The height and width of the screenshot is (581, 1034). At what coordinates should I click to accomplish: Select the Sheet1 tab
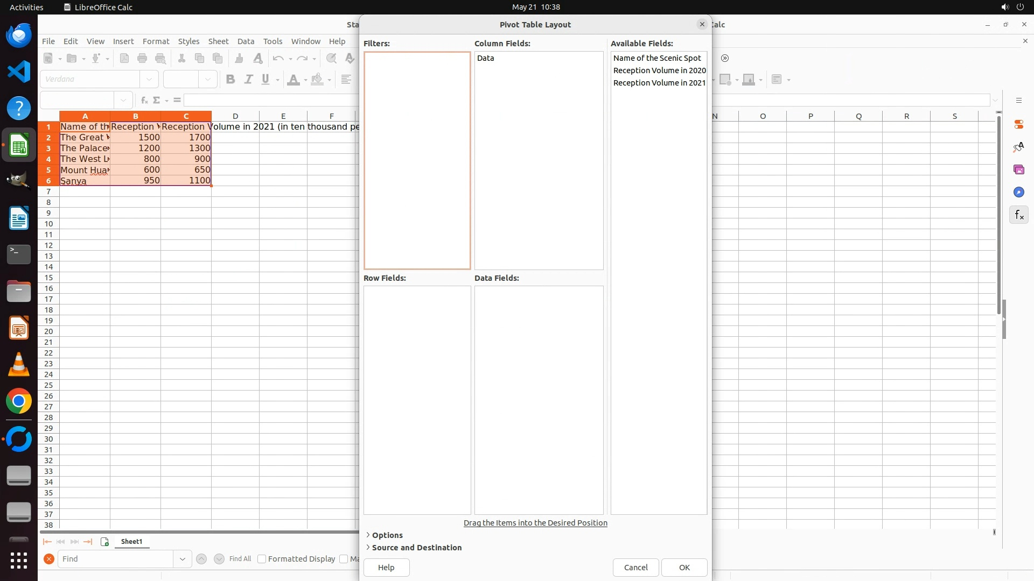(x=131, y=542)
